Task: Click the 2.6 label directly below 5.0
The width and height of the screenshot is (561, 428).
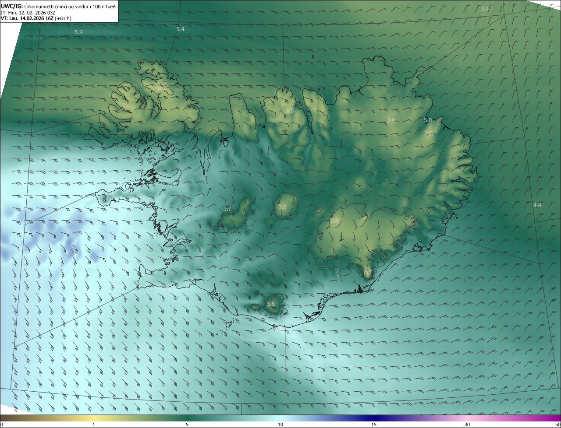Action: [429, 133]
